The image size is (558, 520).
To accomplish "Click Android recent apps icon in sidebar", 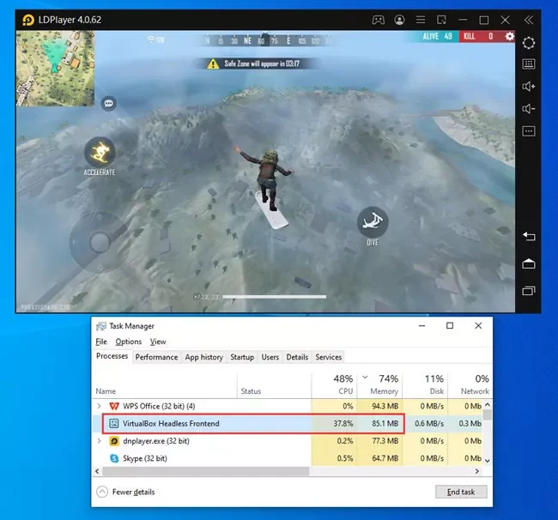I will [x=529, y=291].
